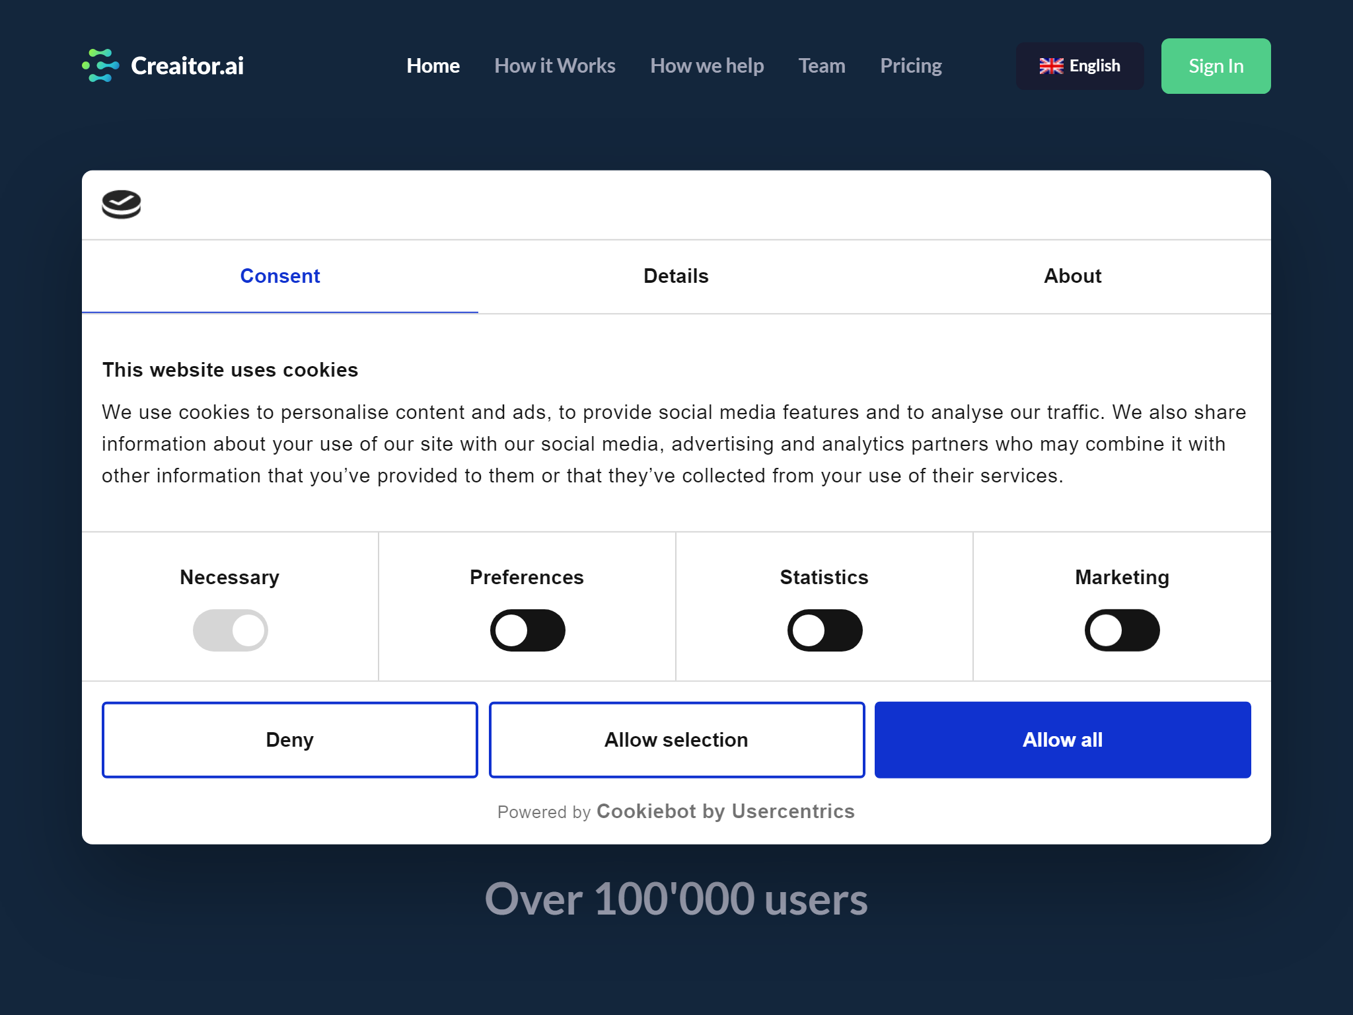Click the Cookiebot checkmark logo in the dialog
The image size is (1353, 1015).
coord(122,205)
